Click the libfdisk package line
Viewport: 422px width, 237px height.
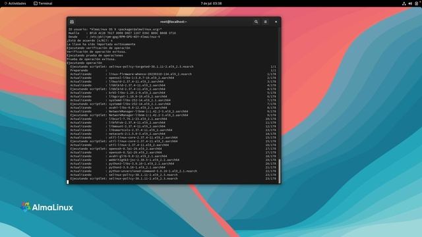173,122
